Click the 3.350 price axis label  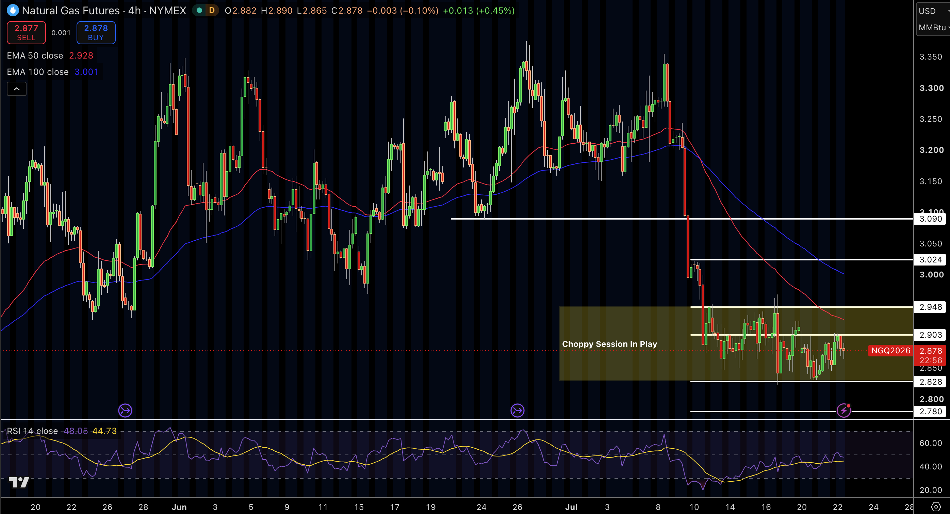pos(931,57)
